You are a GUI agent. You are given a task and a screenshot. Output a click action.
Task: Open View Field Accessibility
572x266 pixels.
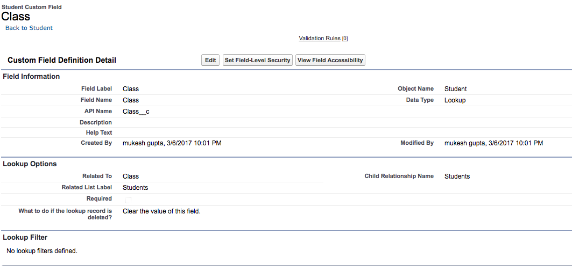(330, 60)
